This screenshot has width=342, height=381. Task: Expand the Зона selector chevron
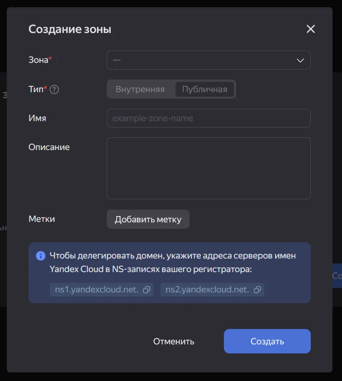pos(300,60)
